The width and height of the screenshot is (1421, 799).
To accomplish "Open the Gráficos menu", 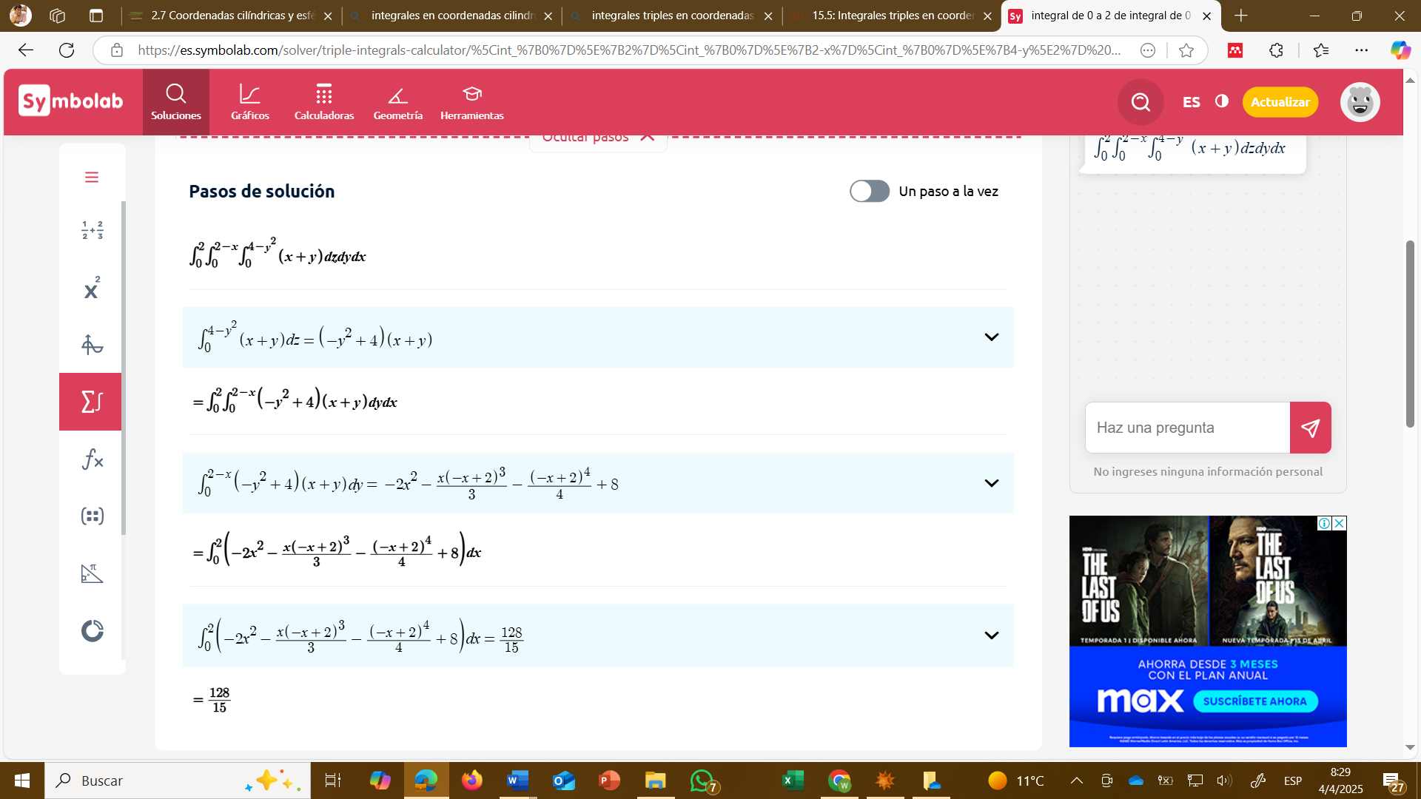I will pyautogui.click(x=250, y=102).
